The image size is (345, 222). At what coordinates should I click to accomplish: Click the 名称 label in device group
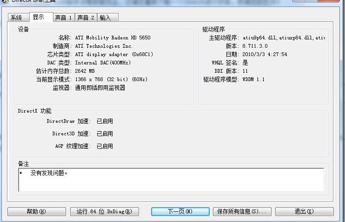65,38
